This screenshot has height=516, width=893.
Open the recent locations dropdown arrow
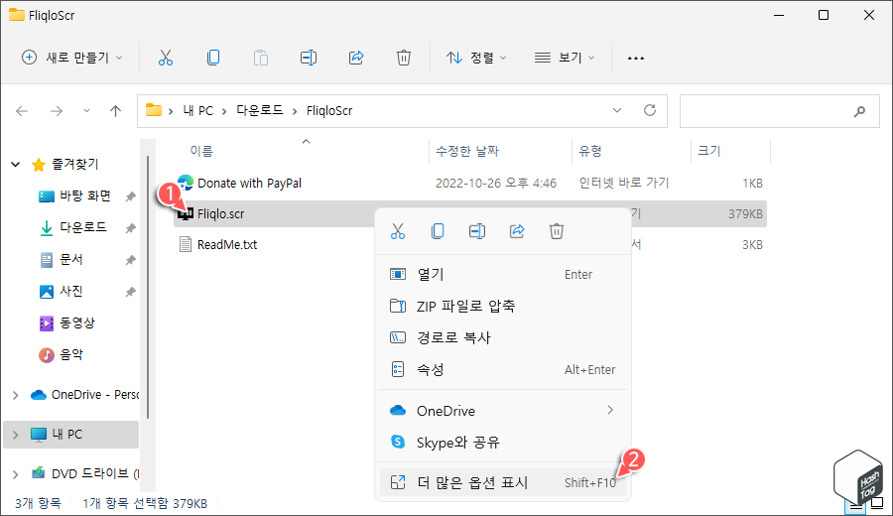pos(86,111)
